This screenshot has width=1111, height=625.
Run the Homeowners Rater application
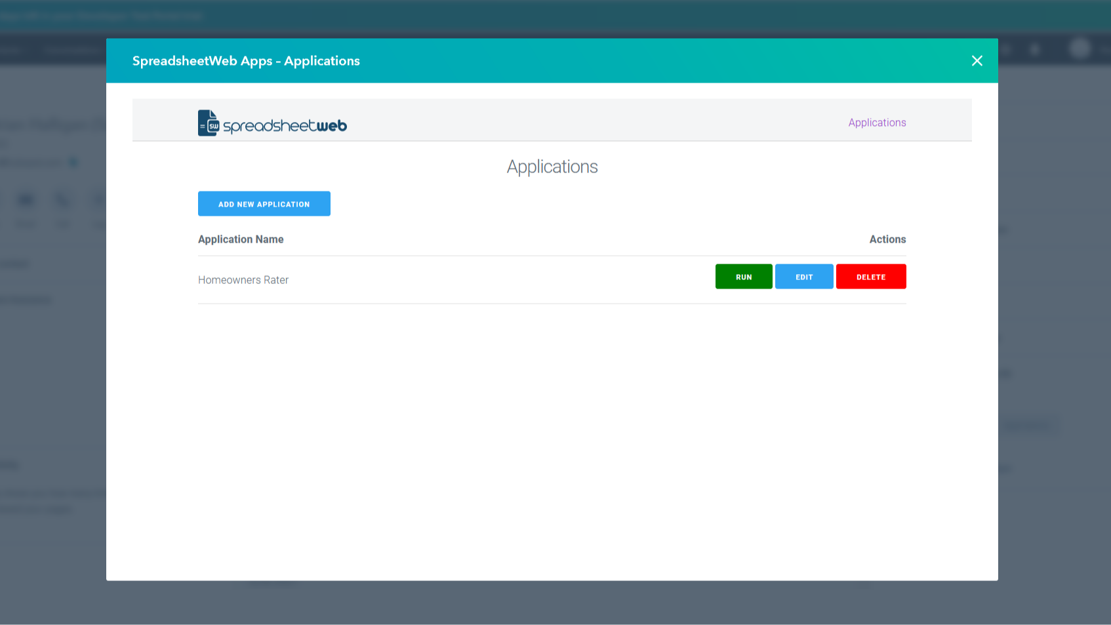[x=744, y=277]
